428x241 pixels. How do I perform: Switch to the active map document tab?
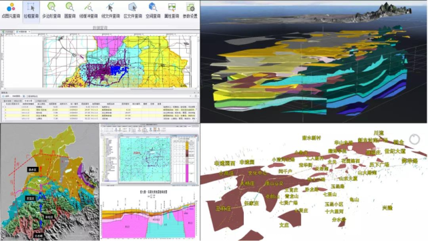tap(22, 31)
